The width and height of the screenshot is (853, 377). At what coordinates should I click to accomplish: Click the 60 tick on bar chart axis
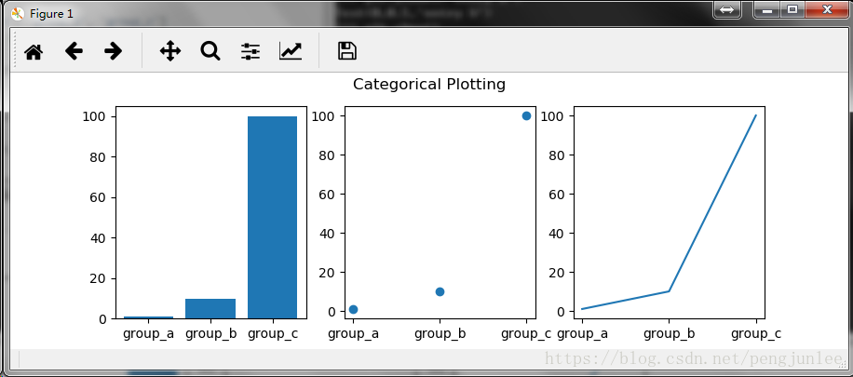(x=98, y=197)
